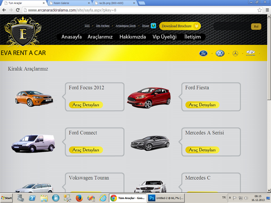271x203 pixels.
Task: Launch the media player taskbar icon
Action: pyautogui.click(x=56, y=198)
